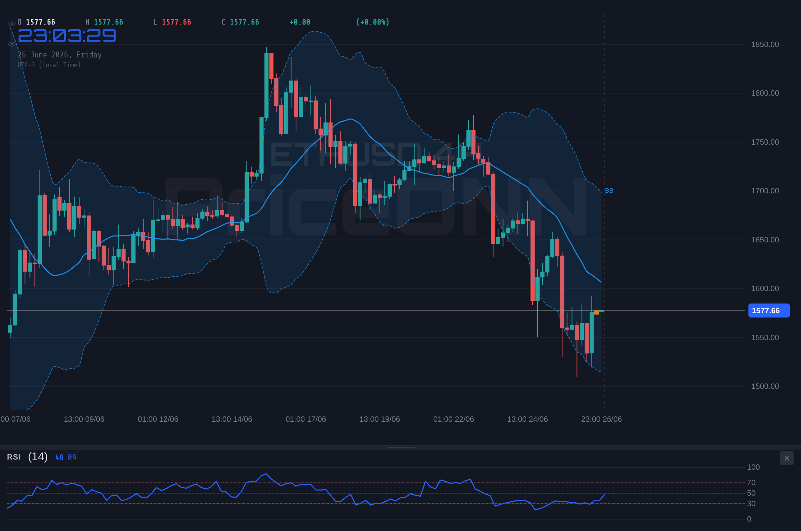
Task: Click the +0.00 change value
Action: [x=300, y=22]
